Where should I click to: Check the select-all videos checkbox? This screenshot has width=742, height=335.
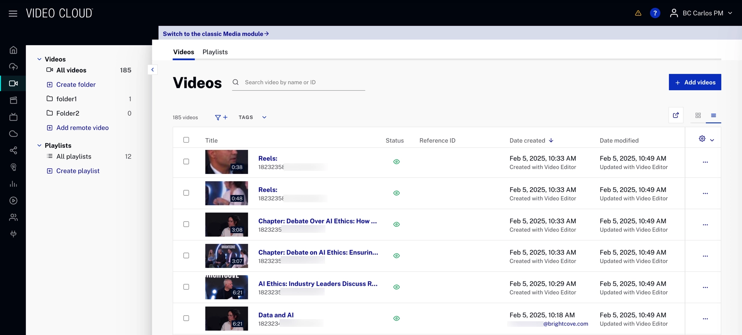click(186, 140)
